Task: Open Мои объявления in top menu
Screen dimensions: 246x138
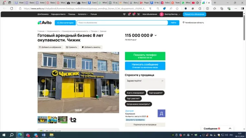Action: click(150, 14)
